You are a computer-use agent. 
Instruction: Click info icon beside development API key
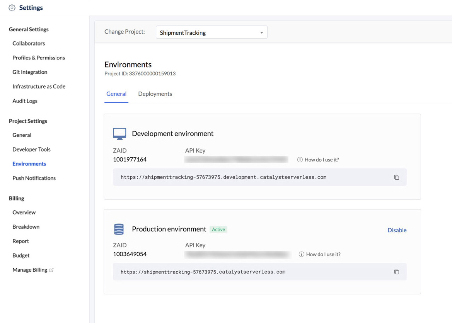(300, 160)
